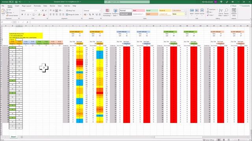Apply the Input cell style
The image size is (252, 141).
tap(152, 14)
